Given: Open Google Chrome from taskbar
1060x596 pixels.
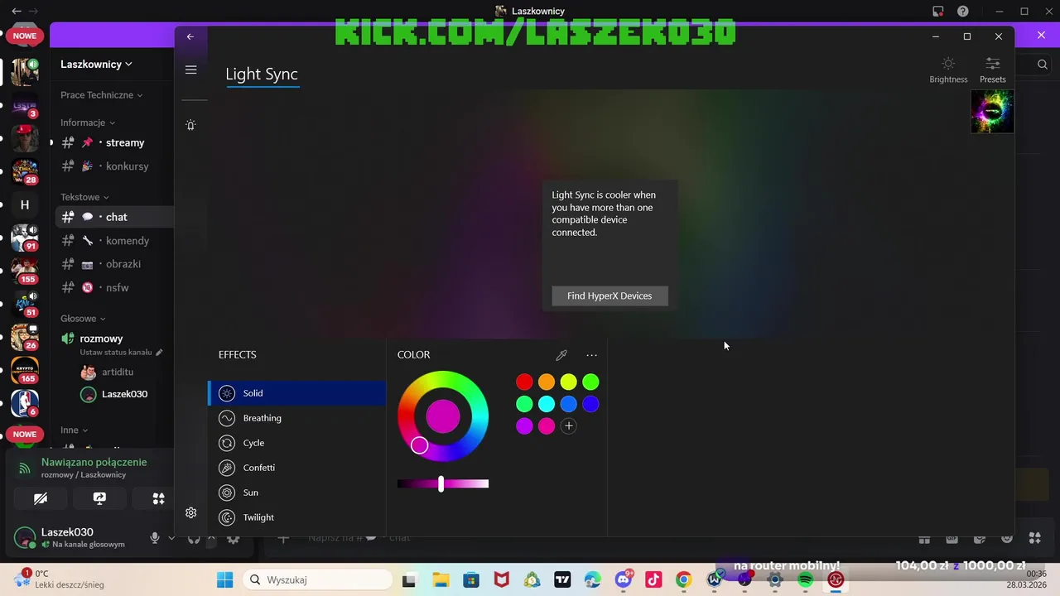Looking at the screenshot, I should coord(683,579).
